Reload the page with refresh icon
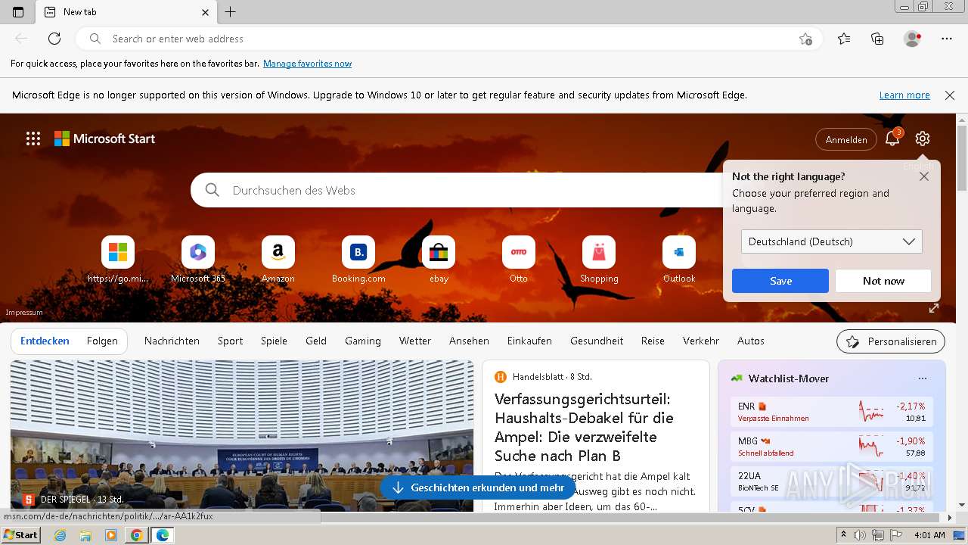Viewport: 968px width, 545px height. pyautogui.click(x=54, y=39)
